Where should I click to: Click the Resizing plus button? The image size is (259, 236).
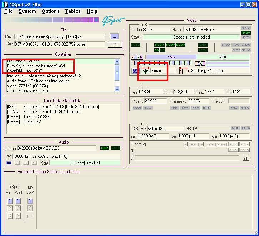point(185,144)
